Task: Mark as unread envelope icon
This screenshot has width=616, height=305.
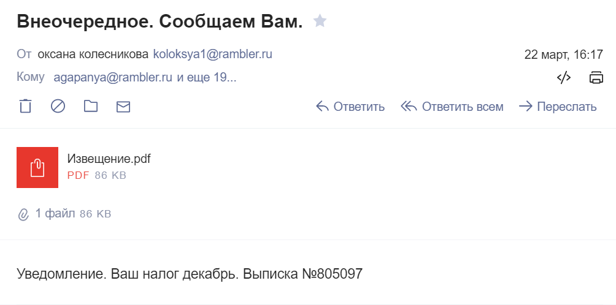Action: (x=123, y=107)
